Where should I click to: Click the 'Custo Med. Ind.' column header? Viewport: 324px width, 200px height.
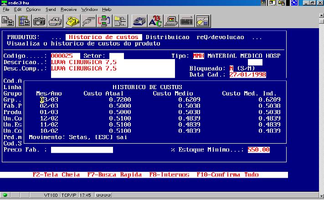pyautogui.click(x=249, y=93)
